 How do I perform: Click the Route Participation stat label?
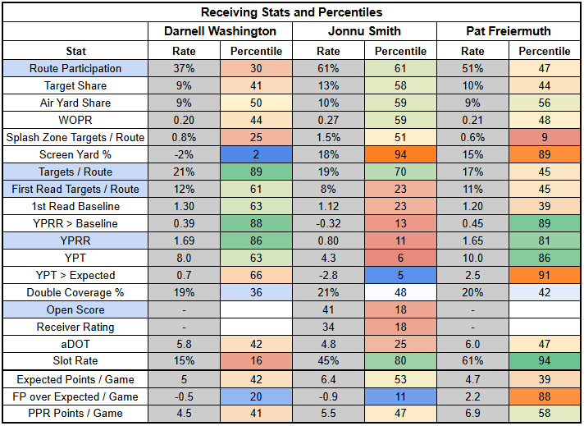point(75,68)
